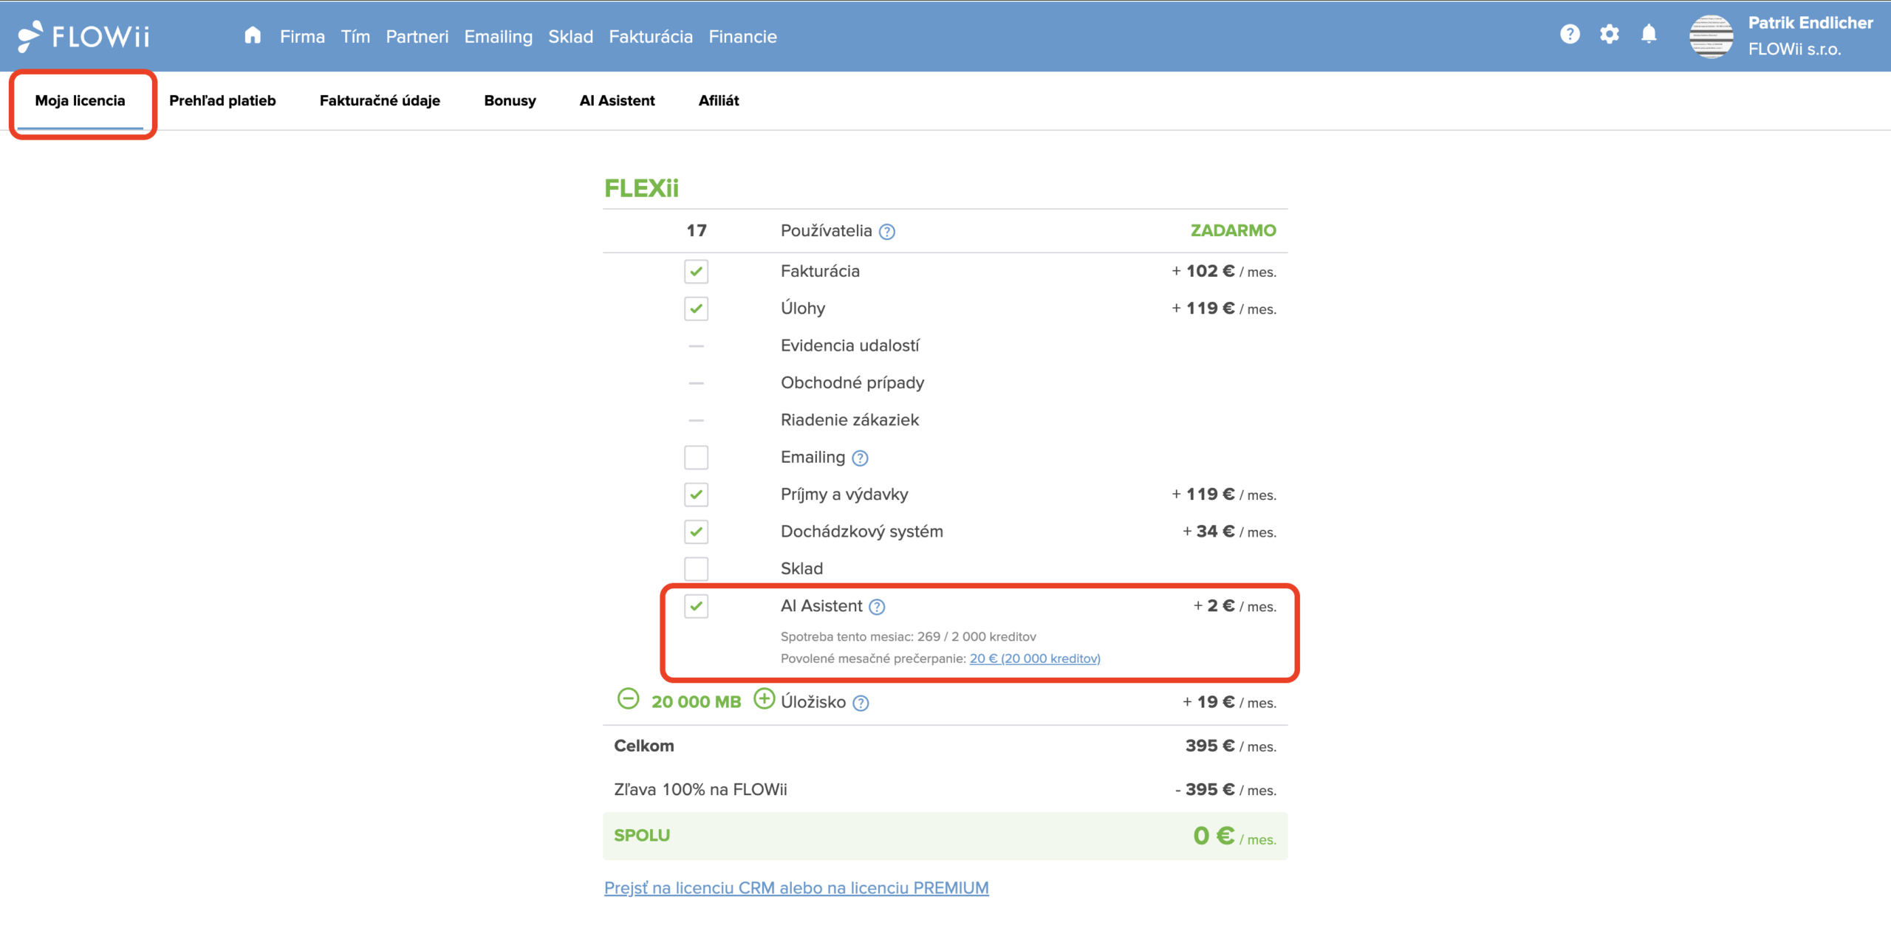Click the Riadenie zákaziek row label
The width and height of the screenshot is (1891, 939).
point(849,420)
